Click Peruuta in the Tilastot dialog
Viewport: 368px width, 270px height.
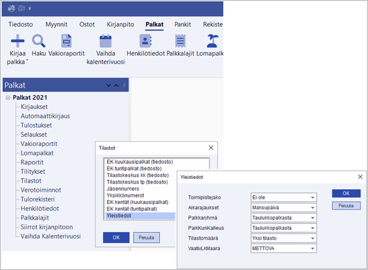(x=146, y=238)
